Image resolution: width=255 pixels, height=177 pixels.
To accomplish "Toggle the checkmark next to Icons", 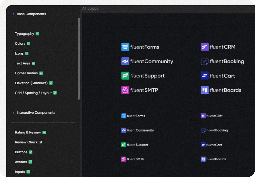I will (x=27, y=54).
